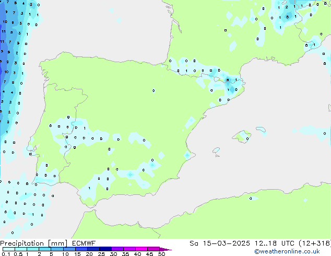Click the ECMWF model label

84,243
